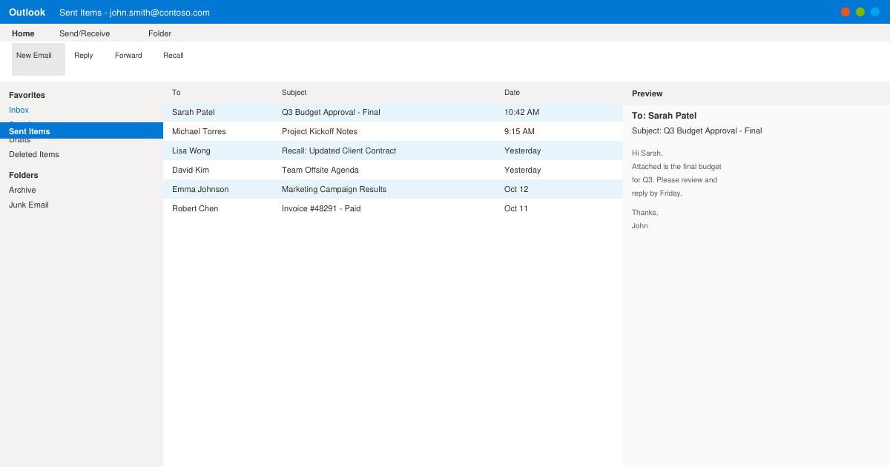The image size is (890, 467).
Task: Click the Favorites section heading
Action: 27,95
